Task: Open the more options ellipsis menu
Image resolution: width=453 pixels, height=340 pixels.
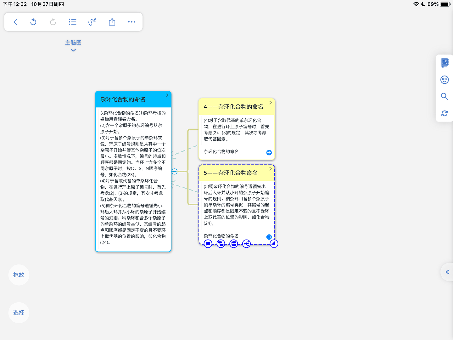Action: tap(131, 22)
